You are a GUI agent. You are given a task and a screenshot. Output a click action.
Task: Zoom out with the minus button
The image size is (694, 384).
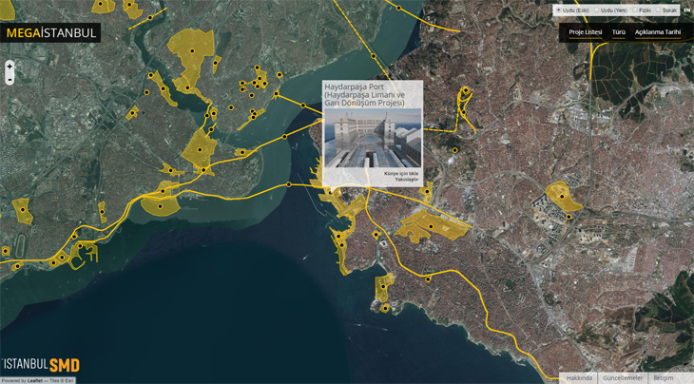coord(10,80)
